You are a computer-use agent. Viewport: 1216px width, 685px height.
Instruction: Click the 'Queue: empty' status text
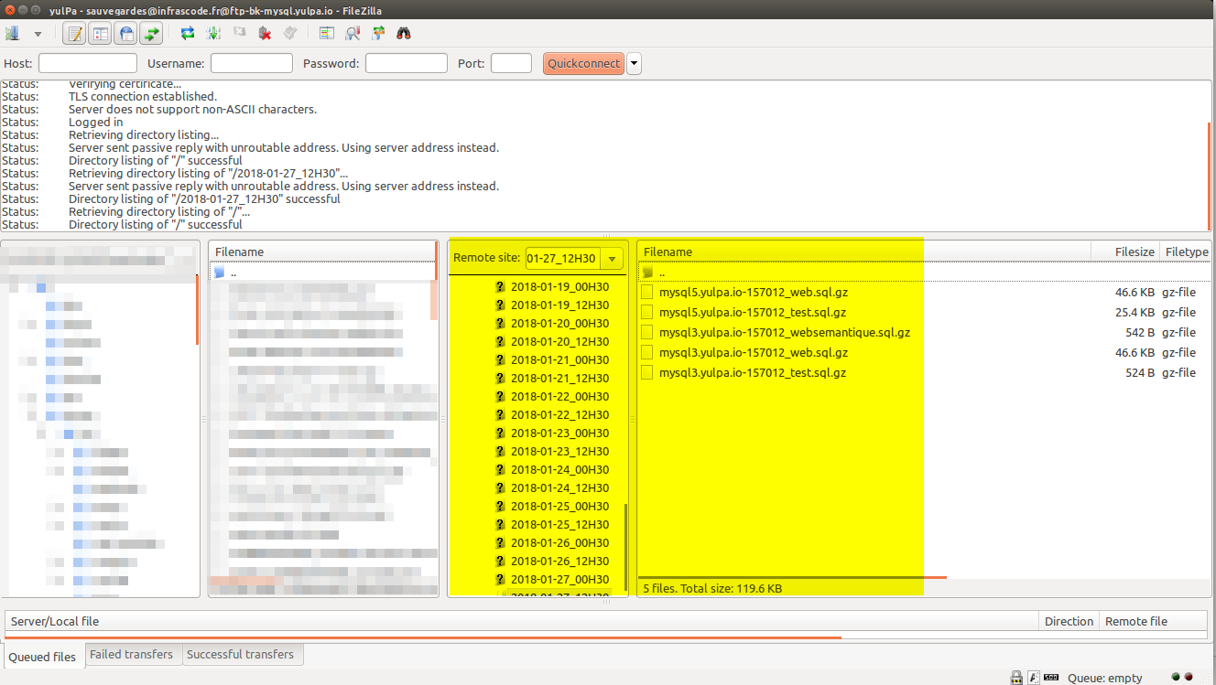1105,678
